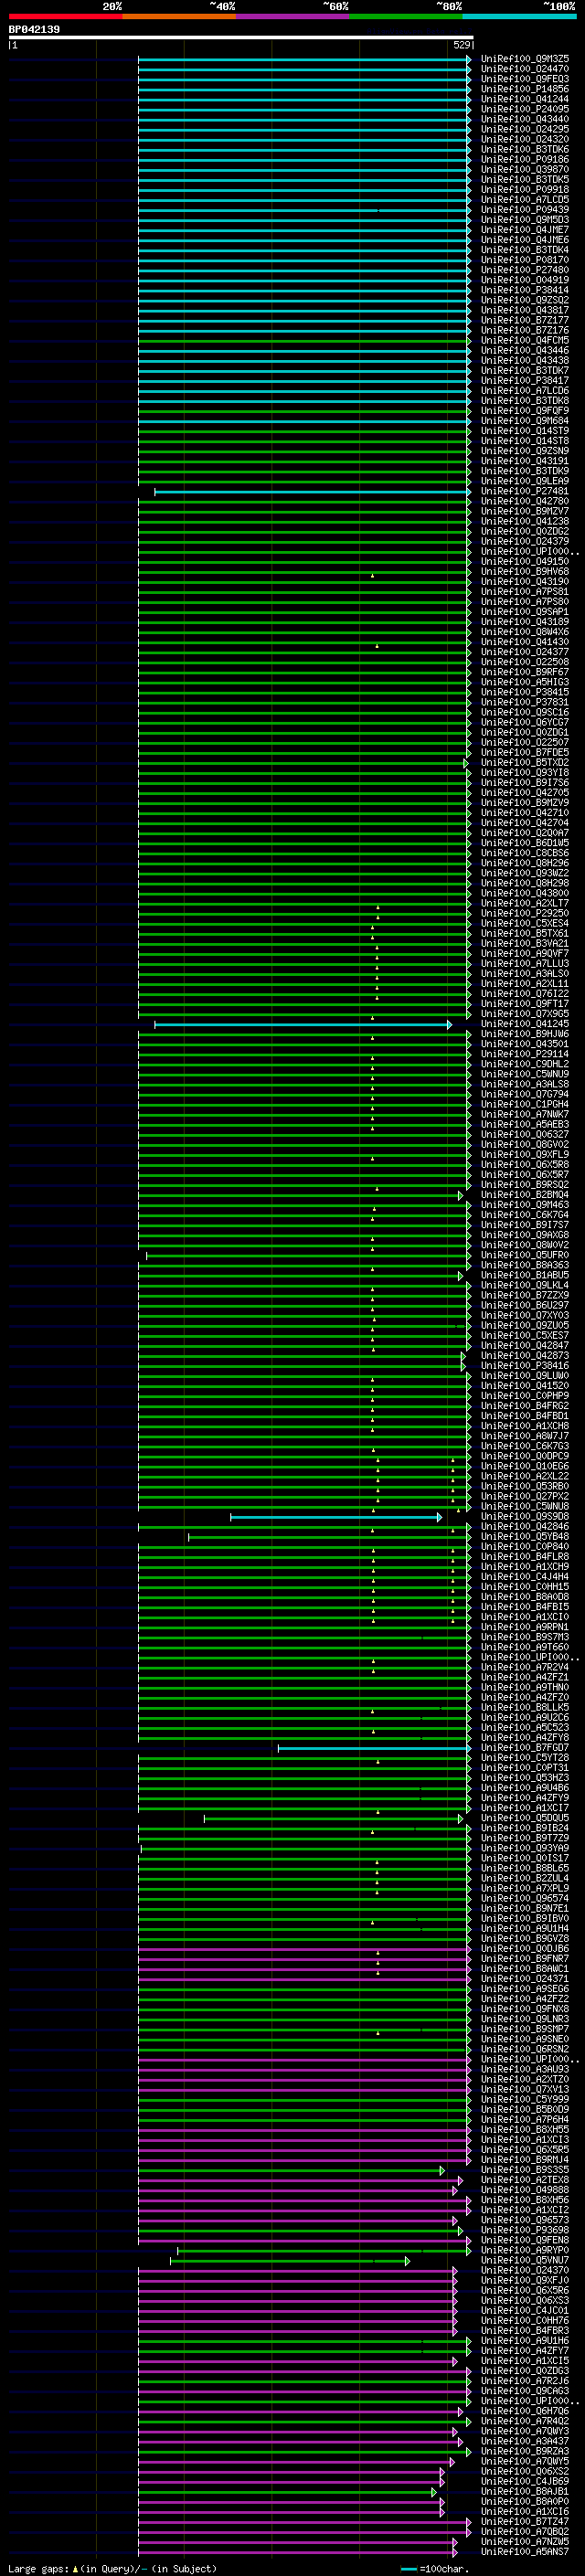The height and width of the screenshot is (2576, 585).
Task: Select the UniRef100_A2TEX8 label
Action: pyautogui.click(x=525, y=2180)
